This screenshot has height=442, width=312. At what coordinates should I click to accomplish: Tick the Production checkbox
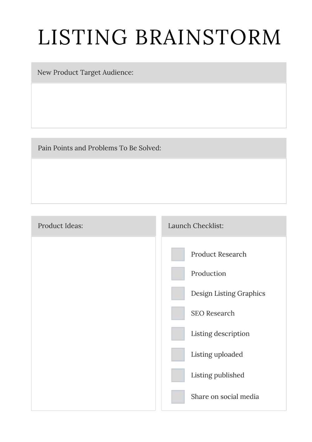click(178, 274)
